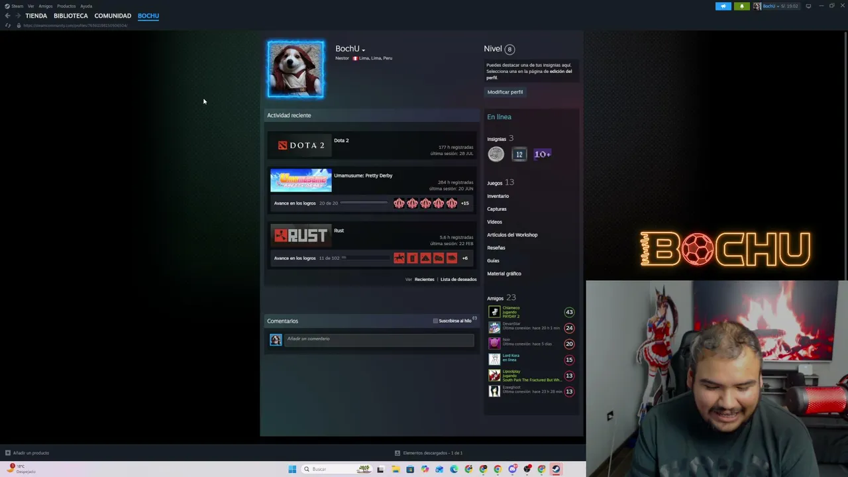Show the +6 more Rust achievements
The image size is (848, 477).
click(x=464, y=258)
